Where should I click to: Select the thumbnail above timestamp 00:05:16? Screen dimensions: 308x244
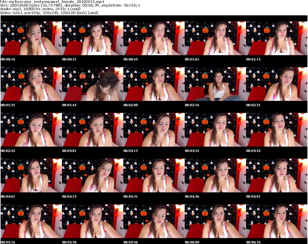31,221
